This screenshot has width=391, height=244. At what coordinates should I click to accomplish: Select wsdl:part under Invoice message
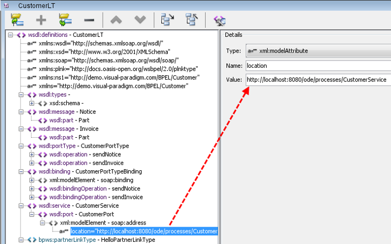click(69, 137)
